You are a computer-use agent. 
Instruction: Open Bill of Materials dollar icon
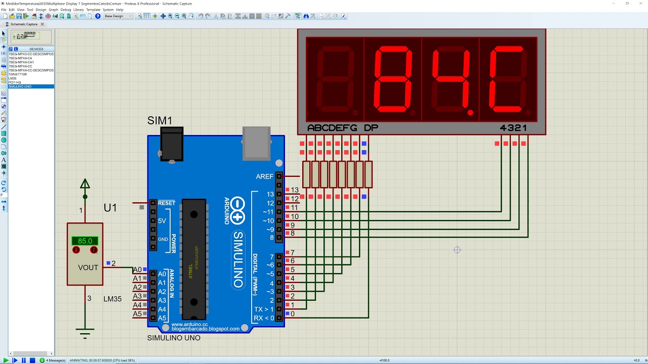tap(76, 16)
